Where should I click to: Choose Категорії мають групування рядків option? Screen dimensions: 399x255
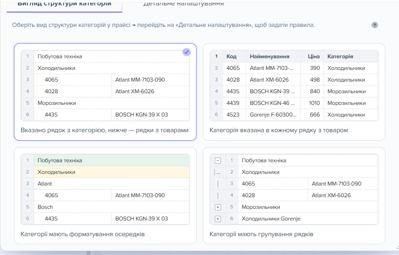pyautogui.click(x=294, y=196)
